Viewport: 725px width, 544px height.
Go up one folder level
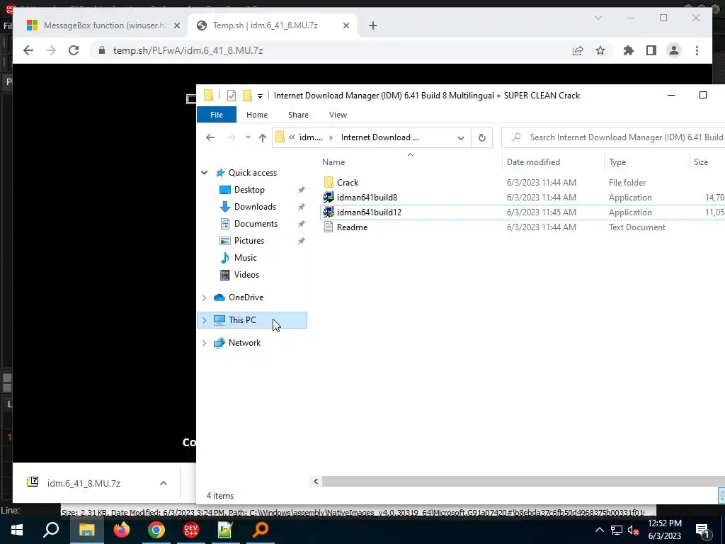[x=263, y=137]
